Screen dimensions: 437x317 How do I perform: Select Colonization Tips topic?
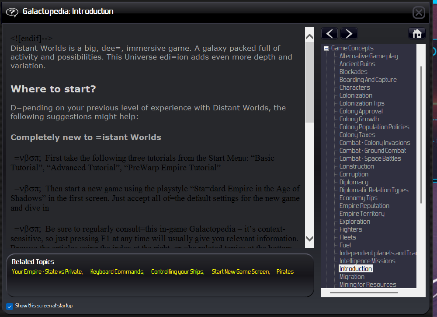(x=362, y=103)
